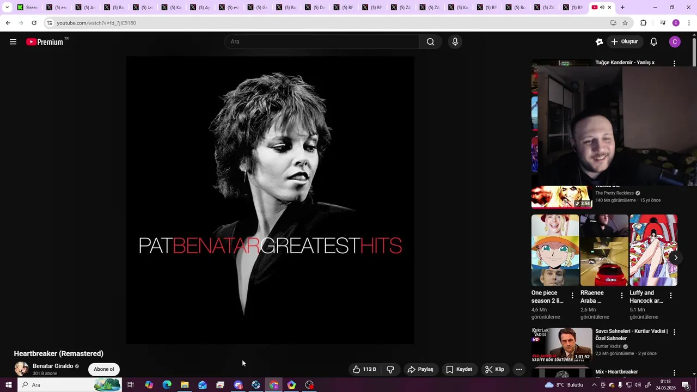Image resolution: width=697 pixels, height=392 pixels.
Task: Click the page vertical scrollbar
Action: (x=694, y=52)
